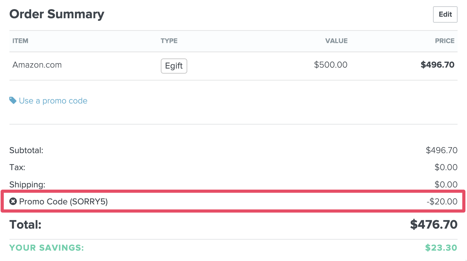Click the VALUE column header

336,41
